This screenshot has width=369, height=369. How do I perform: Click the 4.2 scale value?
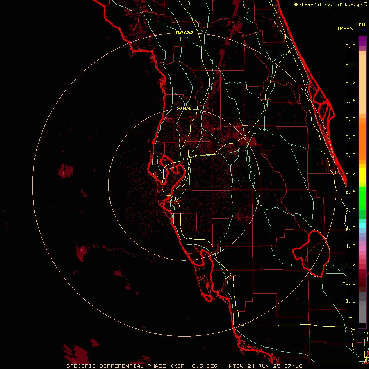point(351,174)
